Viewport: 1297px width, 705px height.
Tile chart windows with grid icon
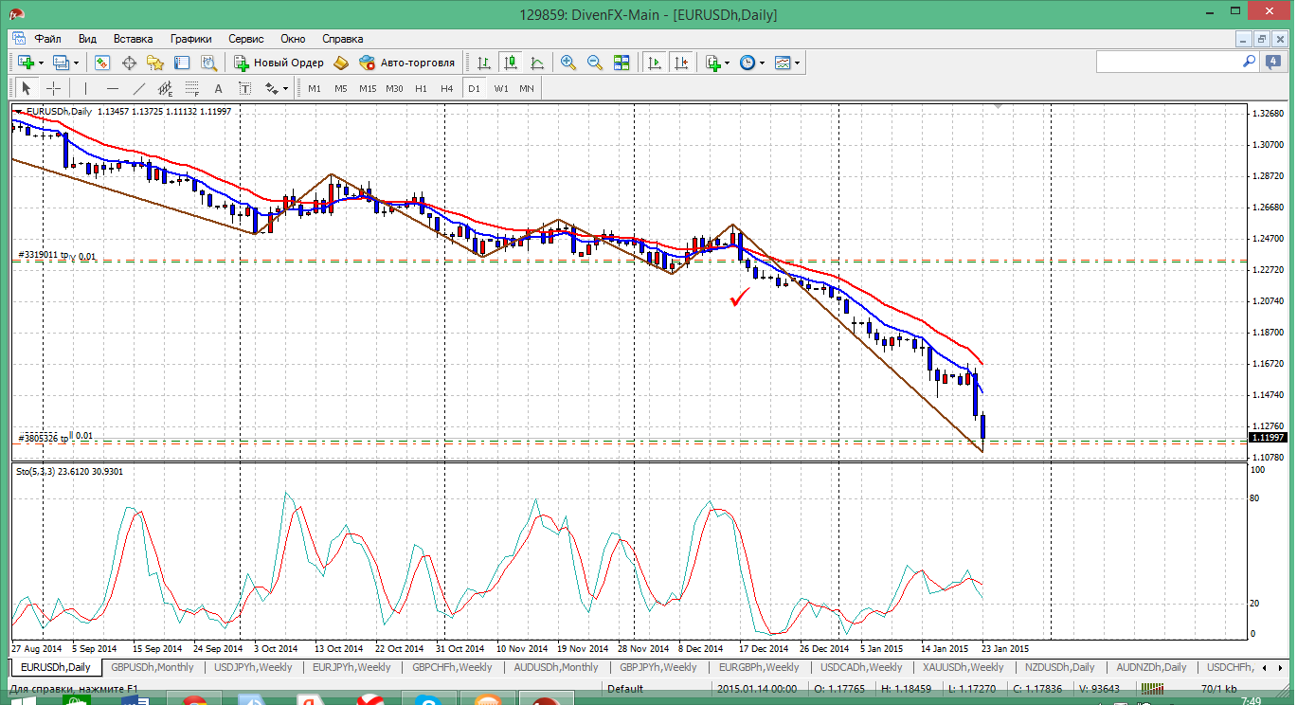621,63
